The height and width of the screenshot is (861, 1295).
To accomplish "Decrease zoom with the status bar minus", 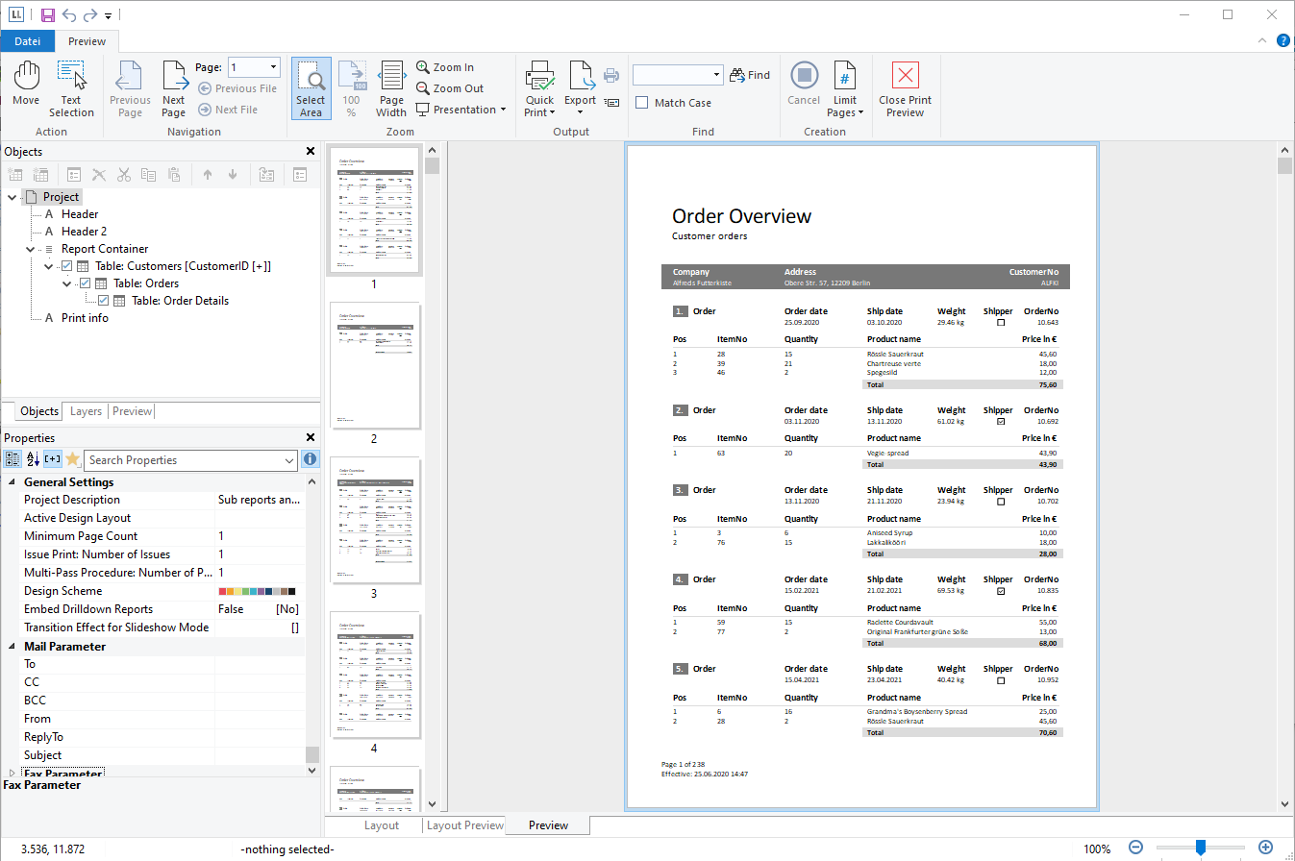I will (1135, 848).
